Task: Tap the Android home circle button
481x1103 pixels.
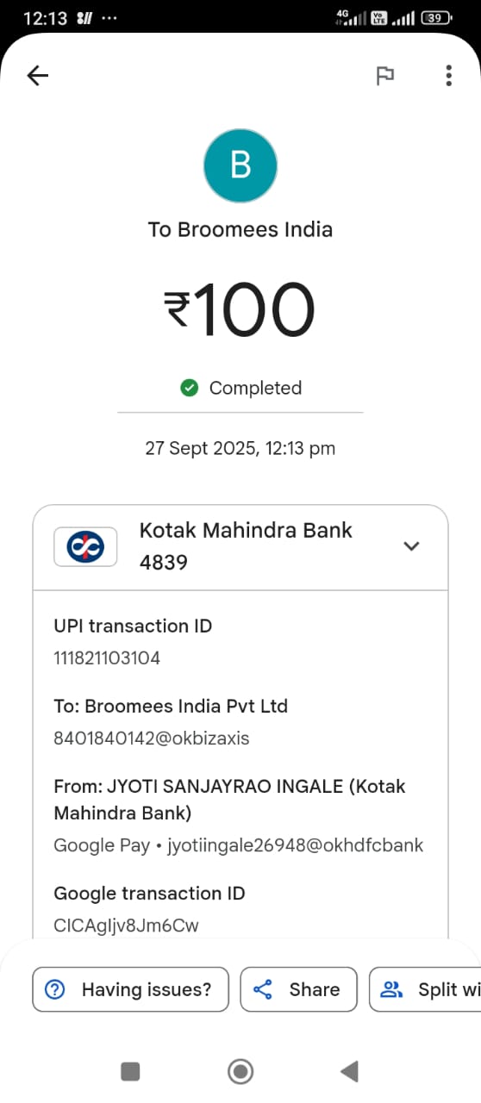Action: pyautogui.click(x=240, y=1071)
